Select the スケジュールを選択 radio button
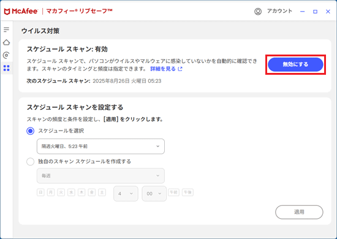This screenshot has height=239, width=337. (30, 131)
